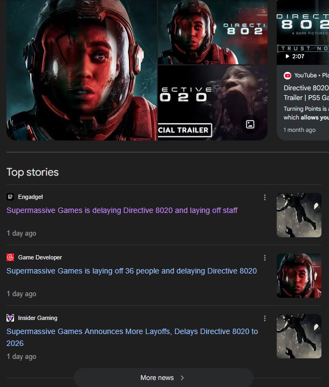Open the three-dot menu for Game Developer story

pos(265,258)
